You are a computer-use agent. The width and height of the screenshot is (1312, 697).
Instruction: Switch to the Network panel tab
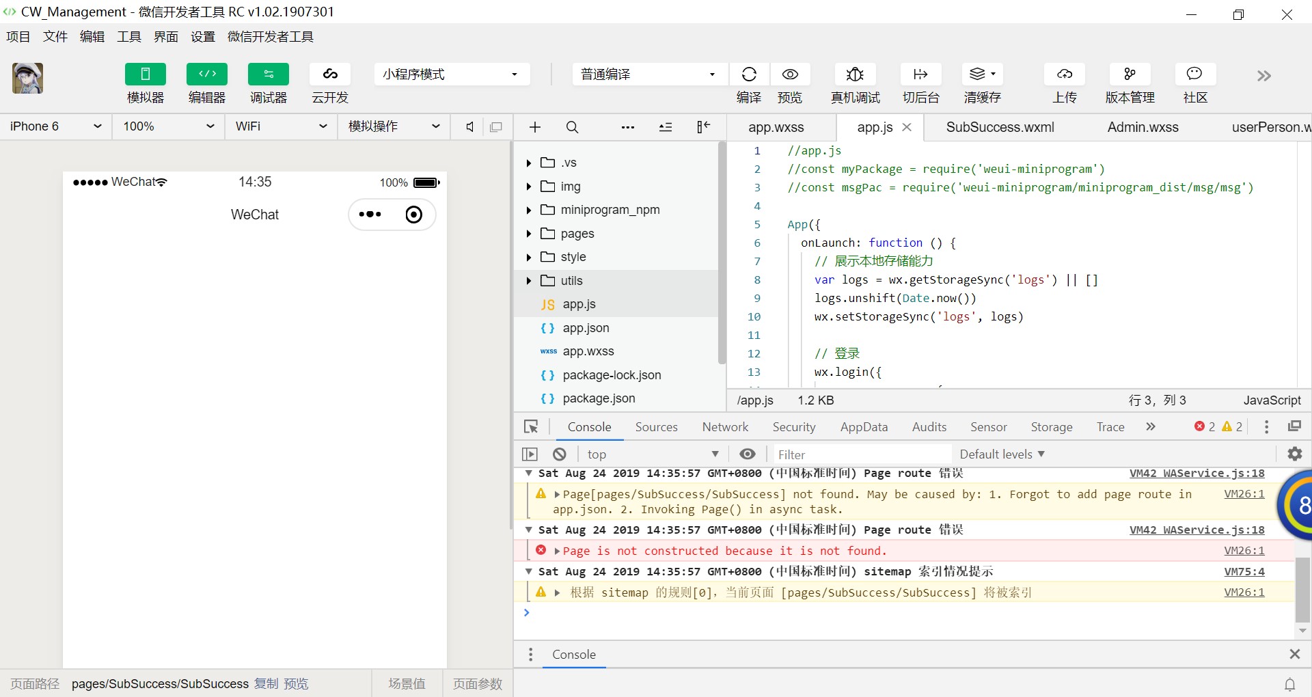click(x=724, y=426)
